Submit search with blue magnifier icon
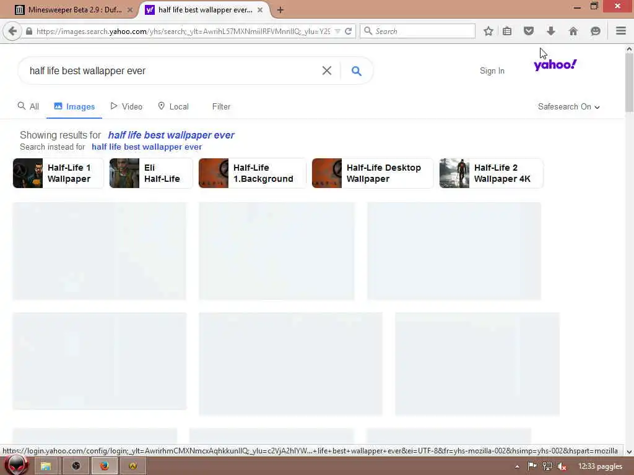Image resolution: width=634 pixels, height=475 pixels. pyautogui.click(x=356, y=71)
